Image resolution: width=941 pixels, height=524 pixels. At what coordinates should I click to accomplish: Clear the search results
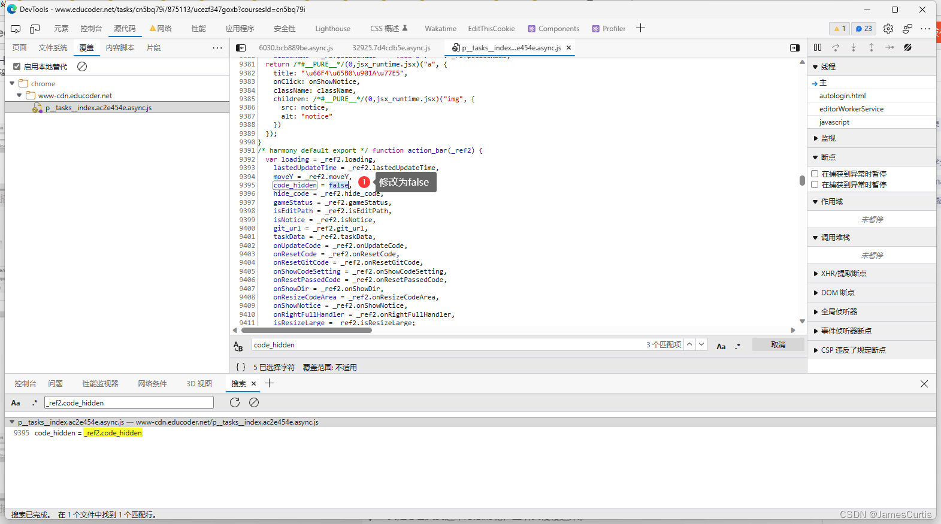click(254, 402)
